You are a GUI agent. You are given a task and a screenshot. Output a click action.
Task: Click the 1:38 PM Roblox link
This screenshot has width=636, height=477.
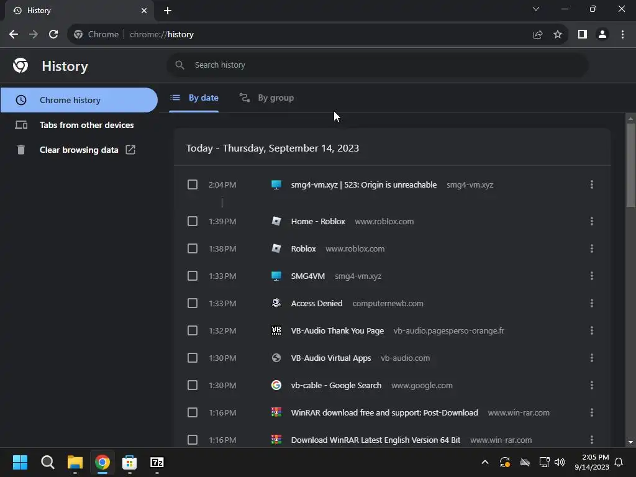coord(303,248)
